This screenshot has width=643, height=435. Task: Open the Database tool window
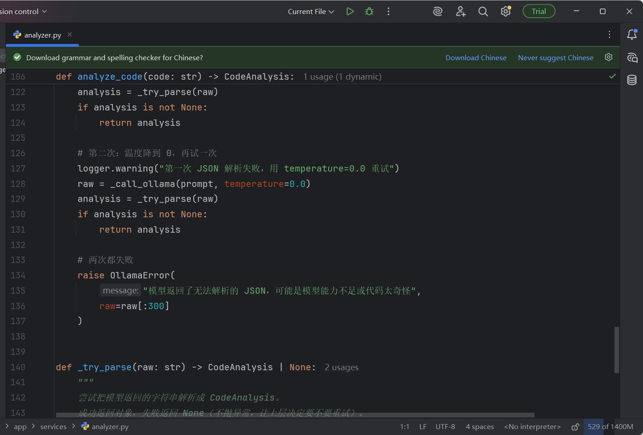tap(632, 80)
